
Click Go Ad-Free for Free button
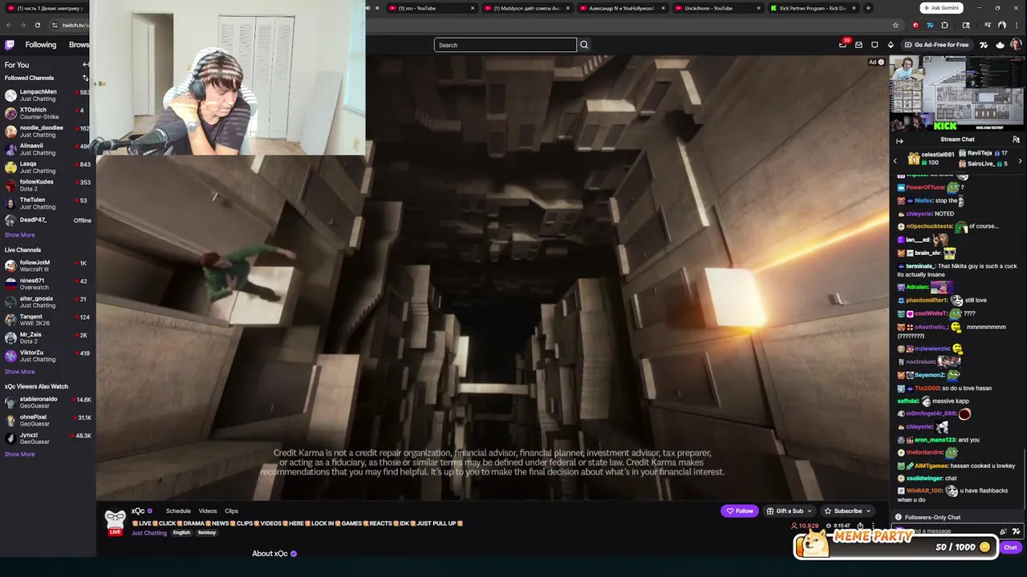coord(936,45)
